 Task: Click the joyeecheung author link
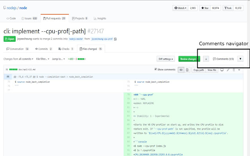coord(25,39)
